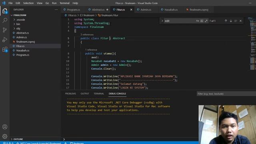Open Explorer more actions ellipsis
Viewport: 256px width, 144px height.
click(x=56, y=10)
